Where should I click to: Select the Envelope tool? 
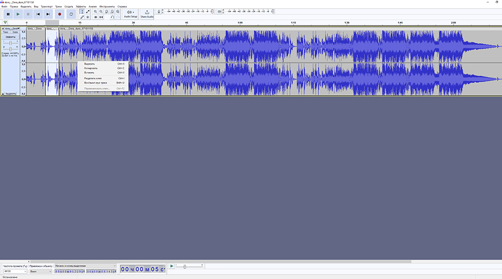(x=88, y=11)
